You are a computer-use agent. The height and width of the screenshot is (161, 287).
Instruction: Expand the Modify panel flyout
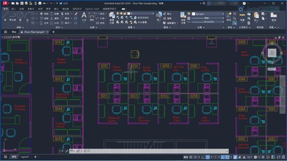click(59, 27)
